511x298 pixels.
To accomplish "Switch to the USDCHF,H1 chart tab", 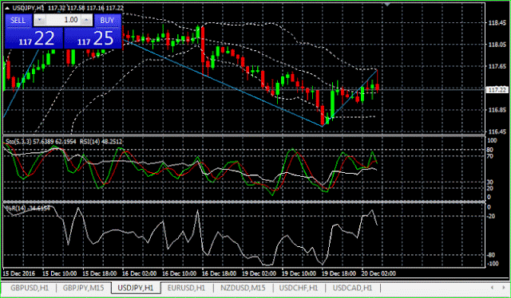I will 299,288.
